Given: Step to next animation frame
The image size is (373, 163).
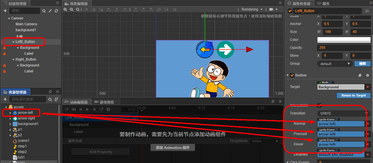Looking at the screenshot, I should [94, 109].
